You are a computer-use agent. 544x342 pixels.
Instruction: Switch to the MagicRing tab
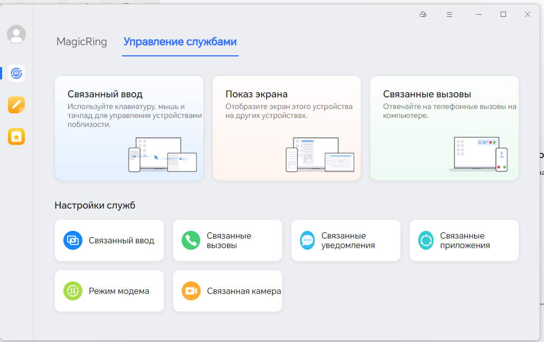pos(82,42)
